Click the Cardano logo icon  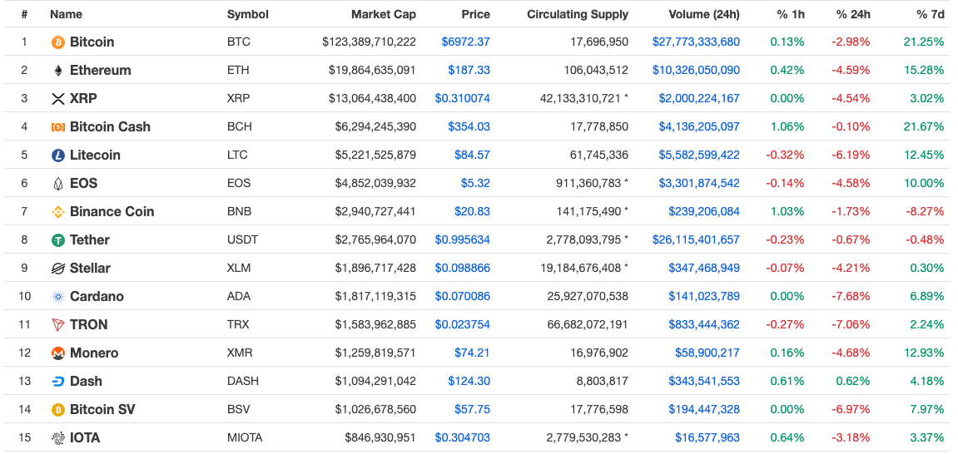pos(58,297)
